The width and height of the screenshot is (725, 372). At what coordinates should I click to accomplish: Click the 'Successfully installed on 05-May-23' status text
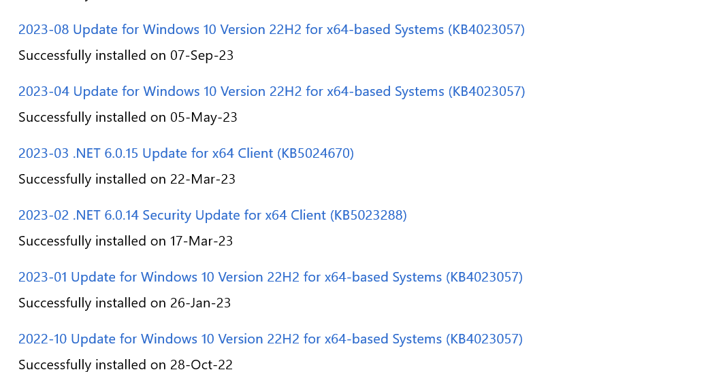(128, 118)
